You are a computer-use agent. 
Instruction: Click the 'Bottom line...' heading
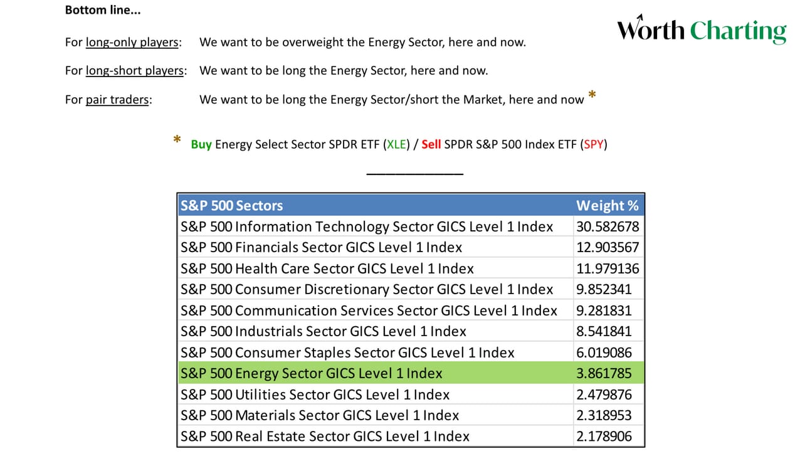click(102, 11)
